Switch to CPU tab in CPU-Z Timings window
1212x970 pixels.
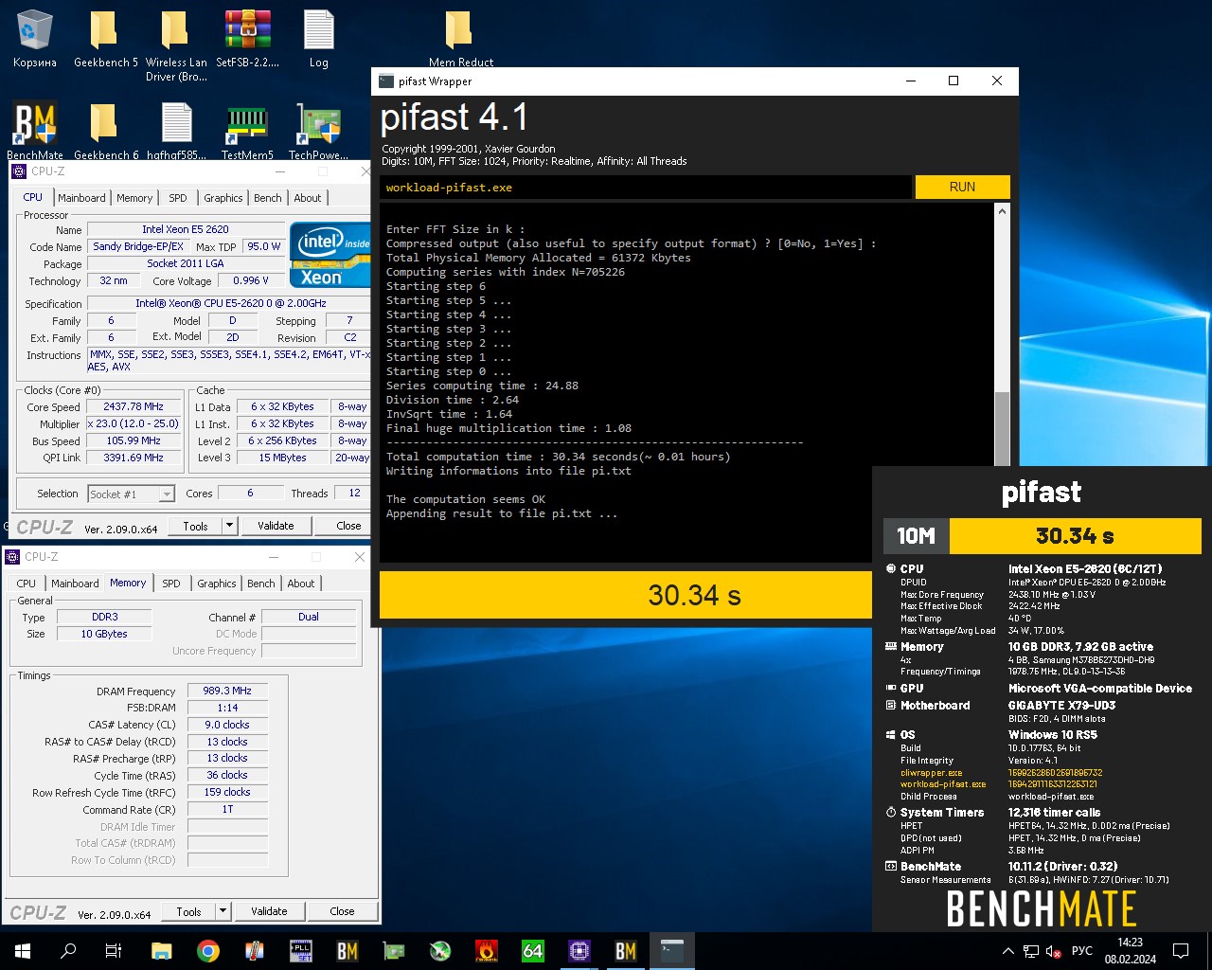coord(27,584)
